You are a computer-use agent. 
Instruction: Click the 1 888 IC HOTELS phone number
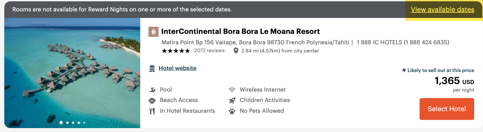[403, 42]
